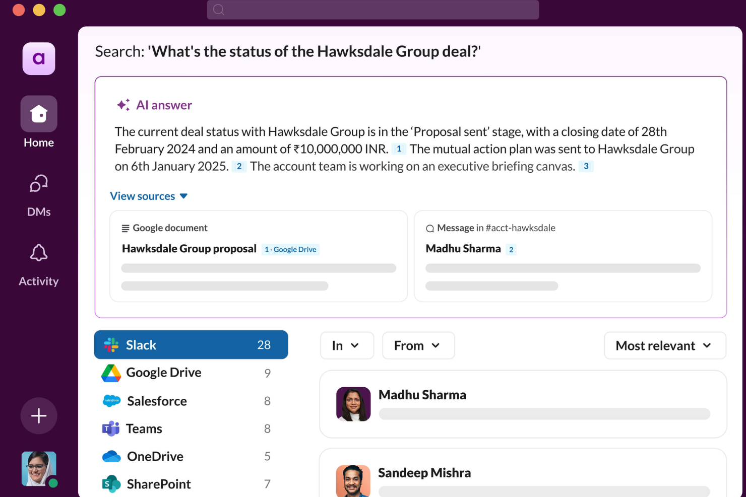746x497 pixels.
Task: Click the AI answer sparkle icon
Action: (x=123, y=105)
